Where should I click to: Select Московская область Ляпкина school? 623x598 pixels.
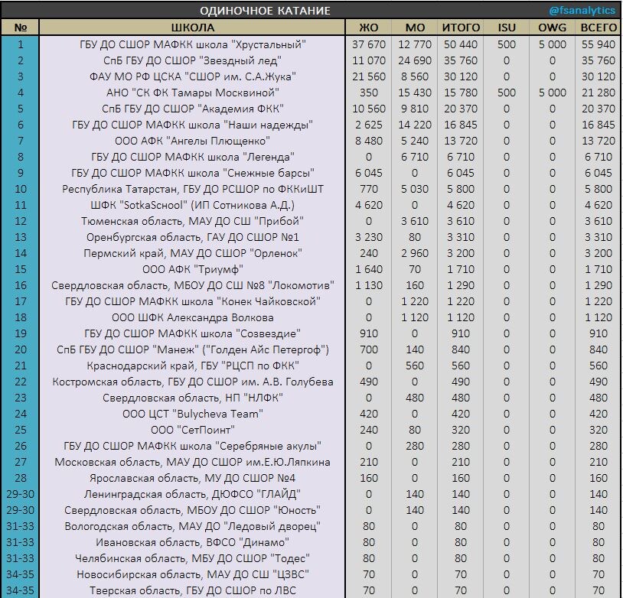[x=192, y=462]
